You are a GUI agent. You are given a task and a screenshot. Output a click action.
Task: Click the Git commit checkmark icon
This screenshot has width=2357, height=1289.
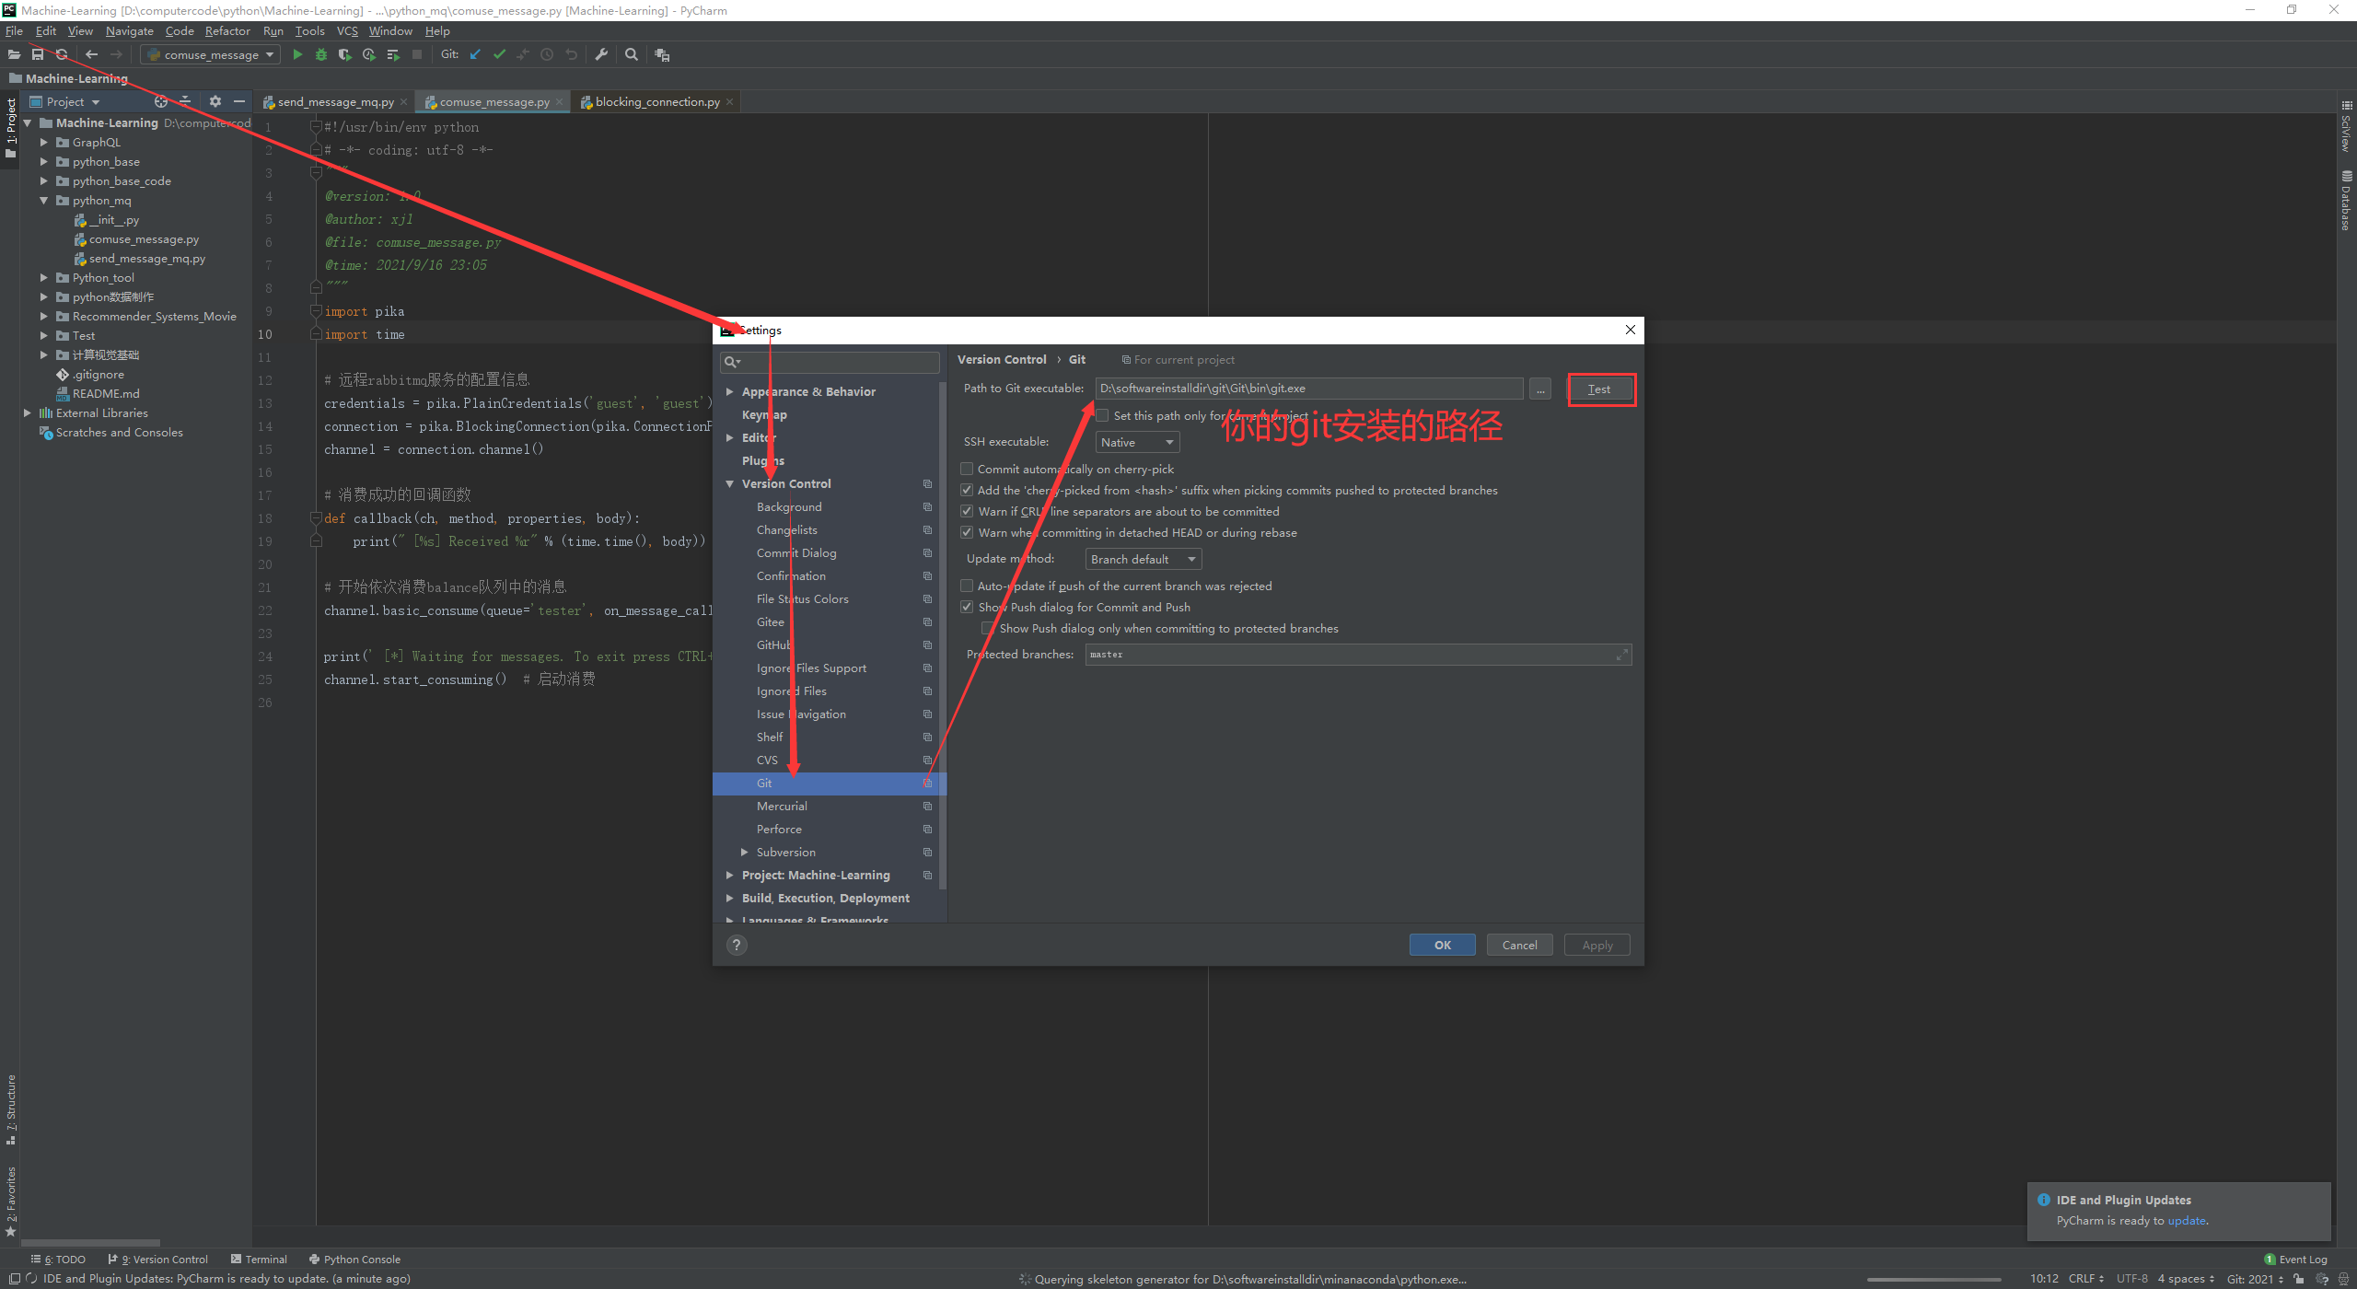tap(499, 54)
